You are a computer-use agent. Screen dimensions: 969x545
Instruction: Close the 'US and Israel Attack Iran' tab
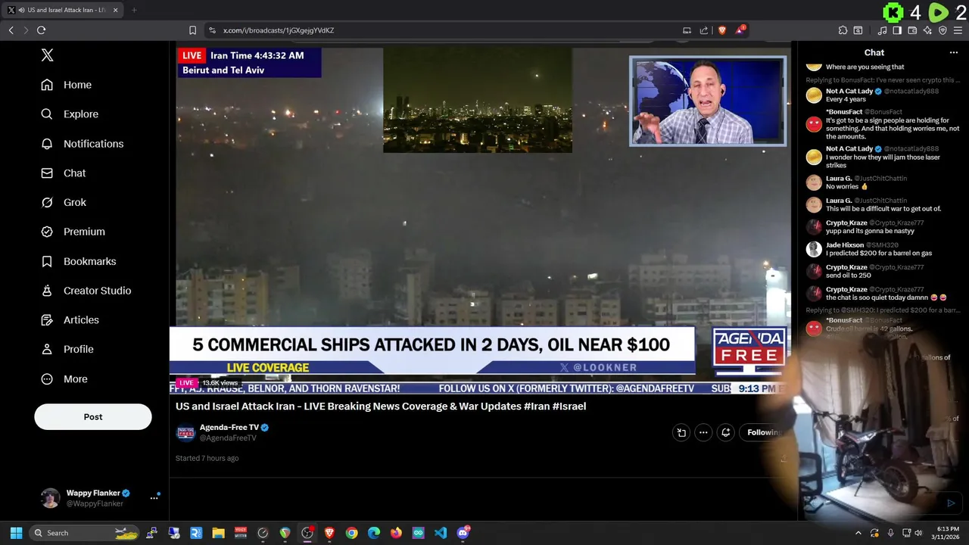pyautogui.click(x=116, y=10)
